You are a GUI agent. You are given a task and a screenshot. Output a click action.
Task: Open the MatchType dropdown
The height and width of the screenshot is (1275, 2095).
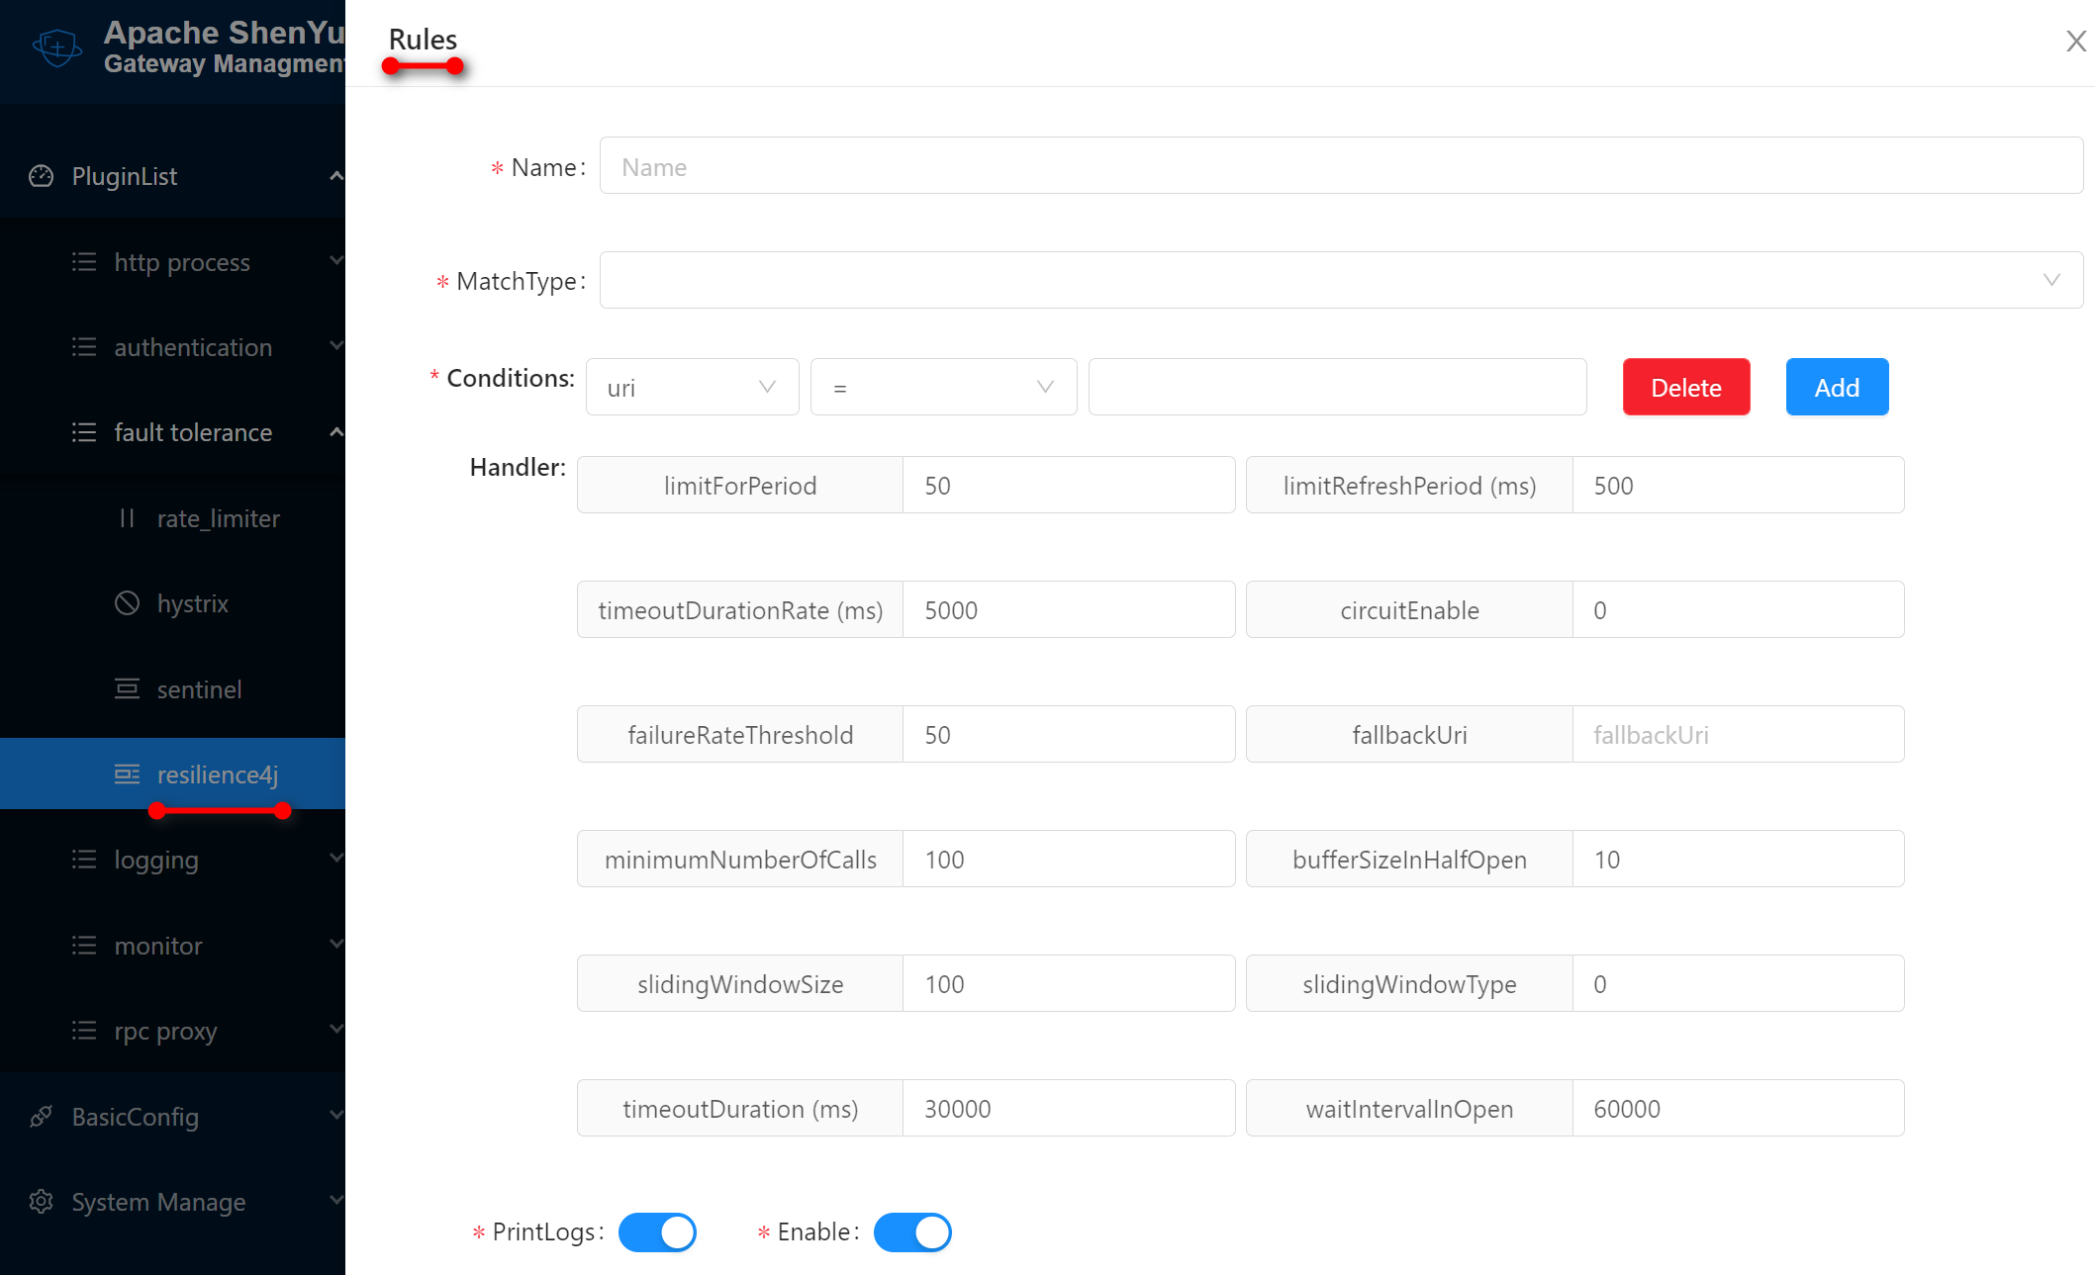tap(1341, 280)
